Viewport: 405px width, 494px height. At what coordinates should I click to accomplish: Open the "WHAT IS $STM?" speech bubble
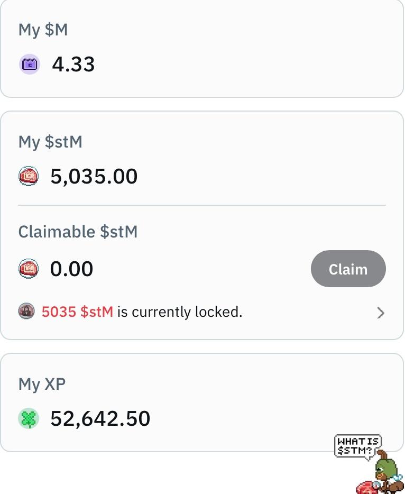coord(358,446)
